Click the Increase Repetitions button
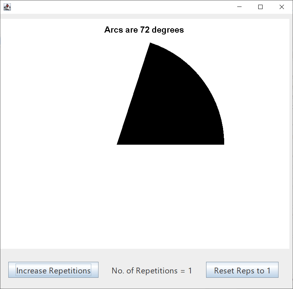This screenshot has width=293, height=289. (x=54, y=270)
